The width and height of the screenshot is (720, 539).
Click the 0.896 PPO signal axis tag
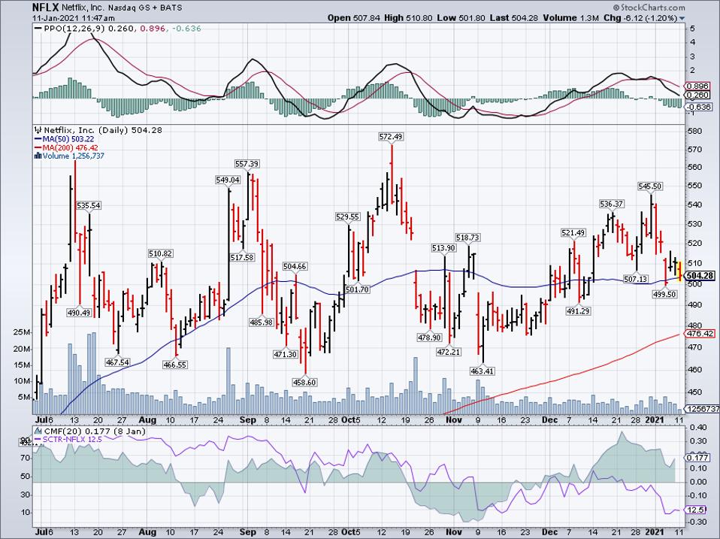click(x=698, y=86)
